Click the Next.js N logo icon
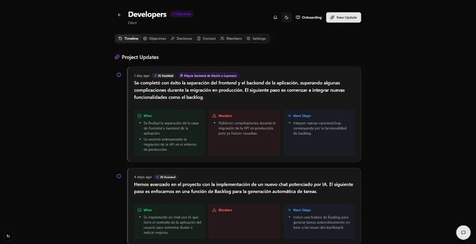 (8, 236)
